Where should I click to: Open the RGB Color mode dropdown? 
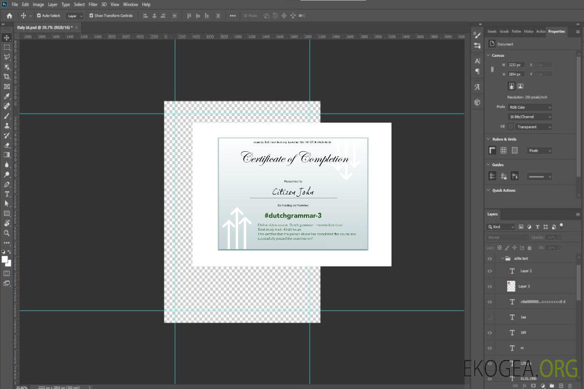pos(530,108)
